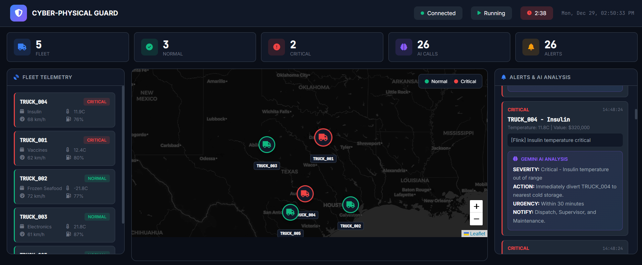Click the green play icon beside Running
The height and width of the screenshot is (265, 642).
[x=479, y=13]
